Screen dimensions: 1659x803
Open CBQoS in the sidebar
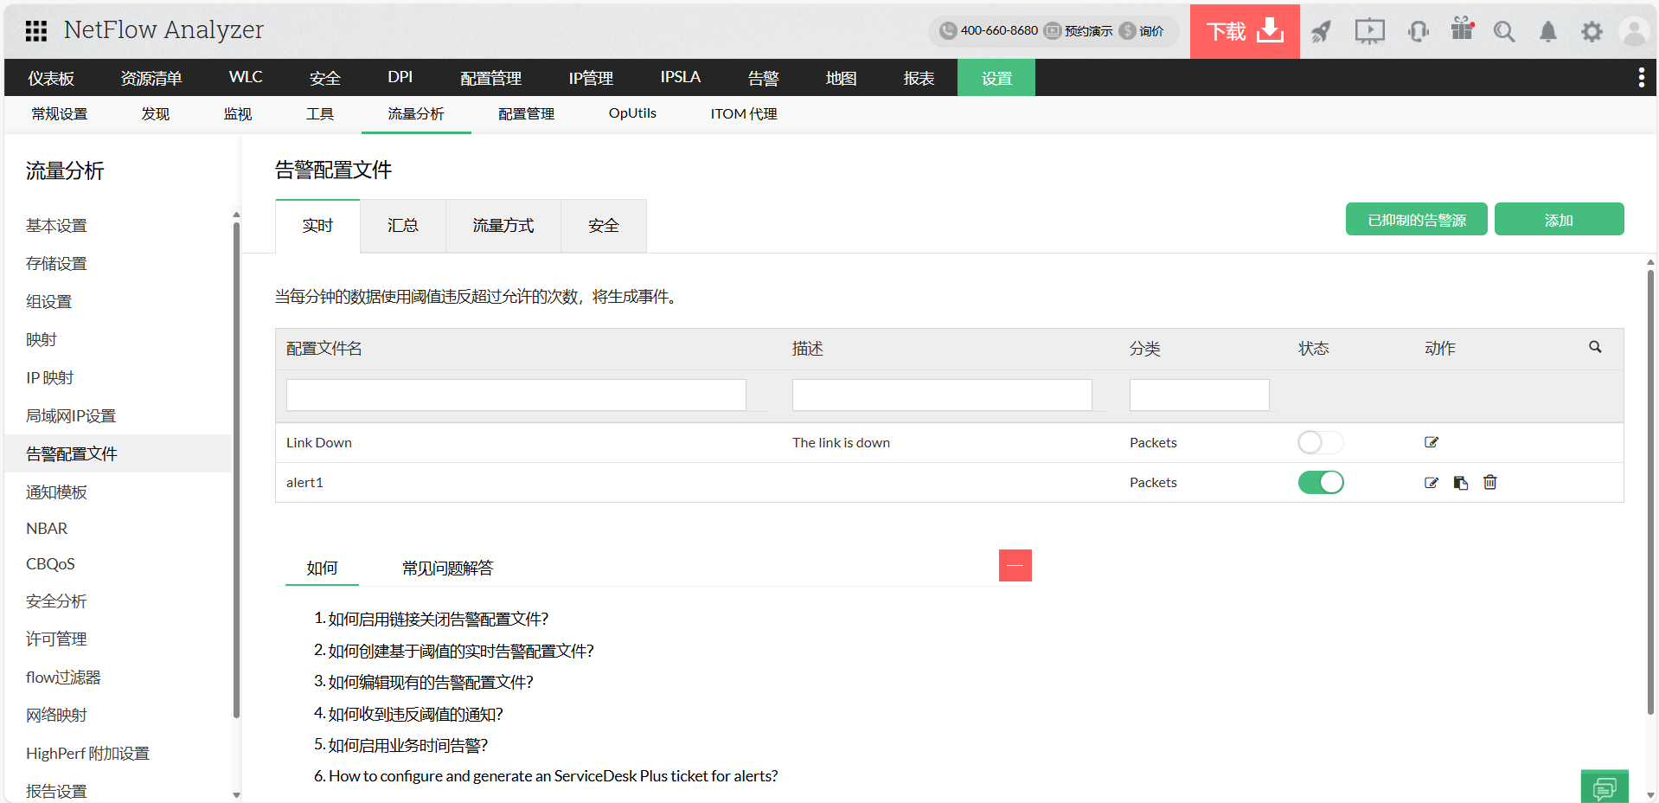[x=50, y=564]
